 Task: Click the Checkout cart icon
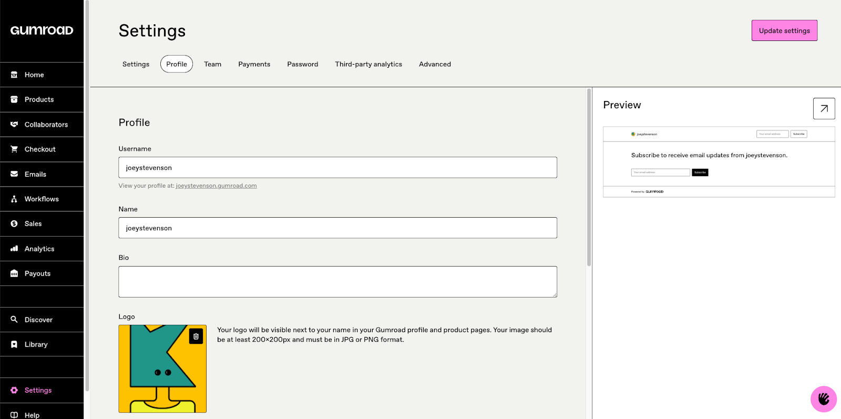coord(14,149)
